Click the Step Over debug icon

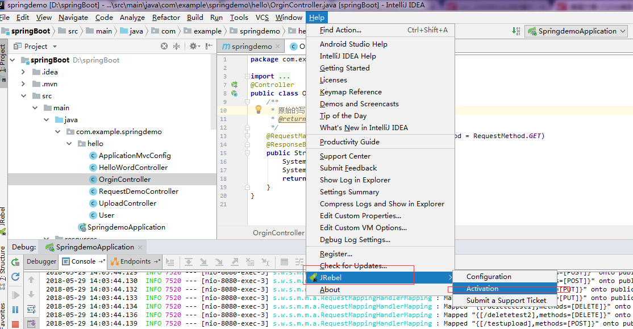[x=189, y=262]
